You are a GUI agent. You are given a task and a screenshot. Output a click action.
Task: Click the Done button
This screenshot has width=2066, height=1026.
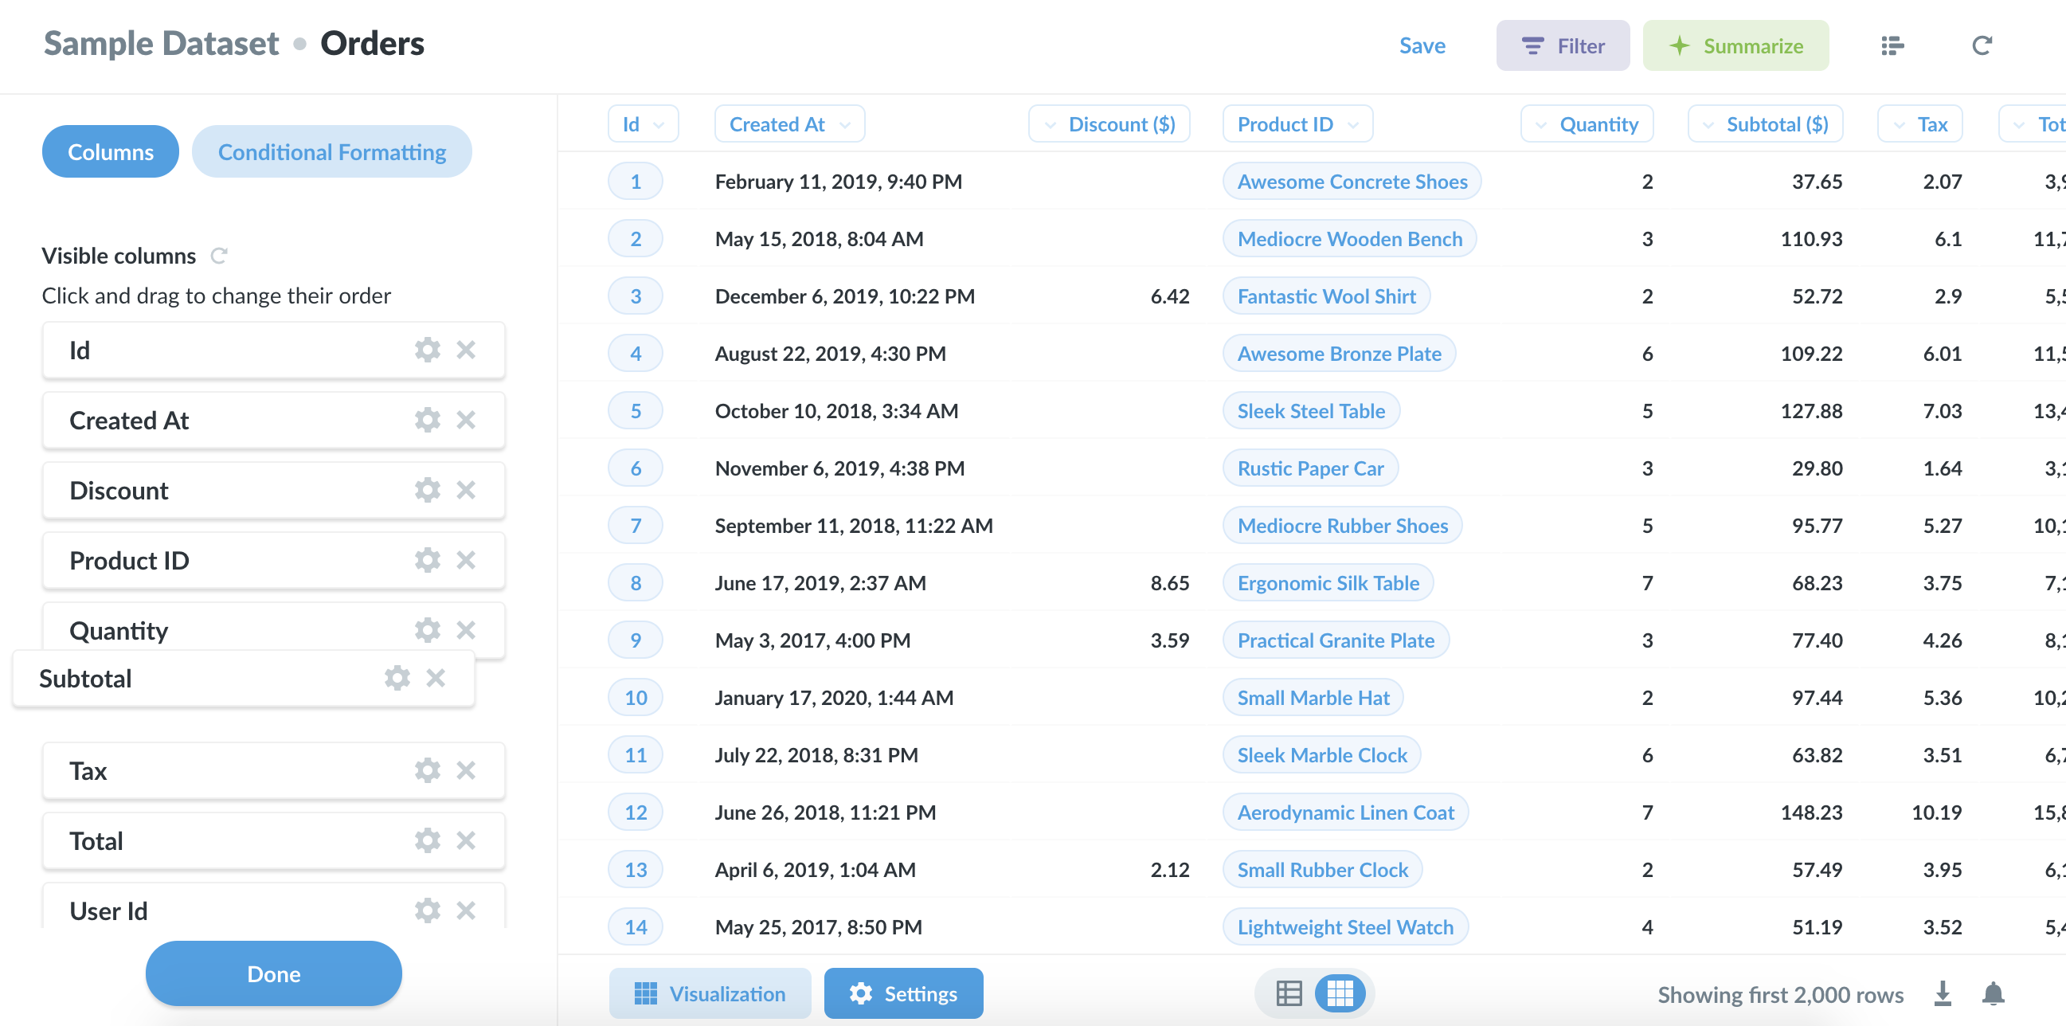point(273,973)
